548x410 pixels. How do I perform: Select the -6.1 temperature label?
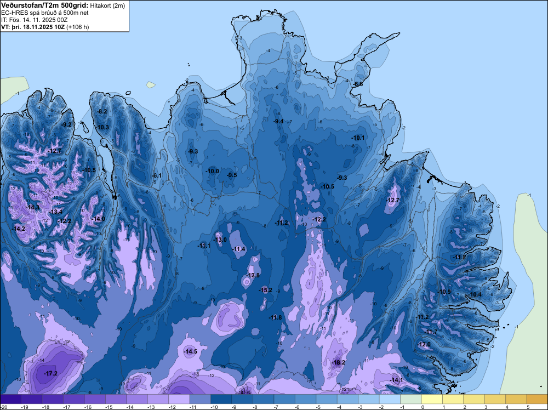157,176
